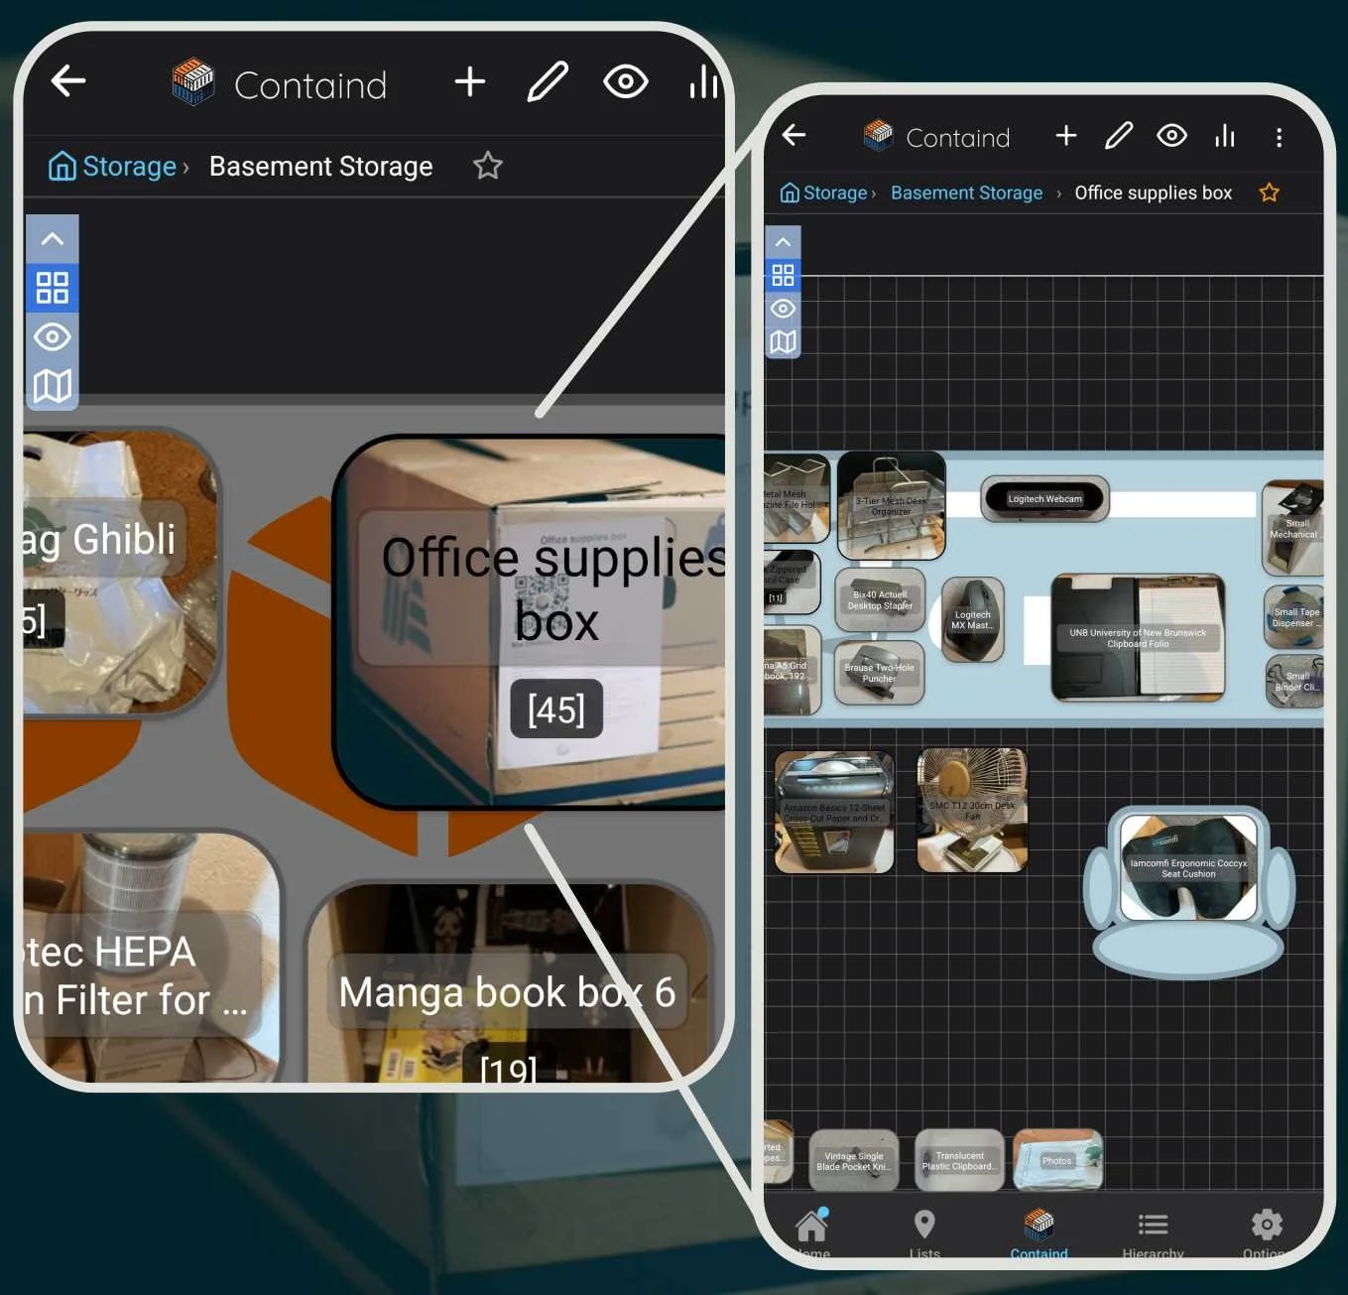Screen dimensions: 1348x1295
Task: Select Logitech MX Master mouse item
Action: tap(972, 620)
